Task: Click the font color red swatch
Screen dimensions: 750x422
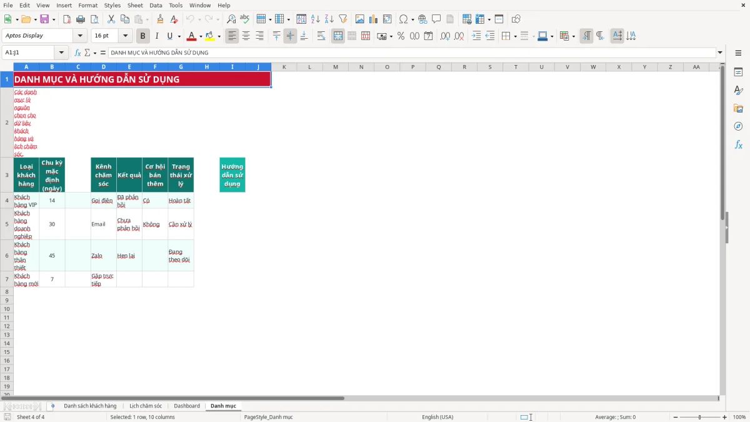Action: (192, 36)
